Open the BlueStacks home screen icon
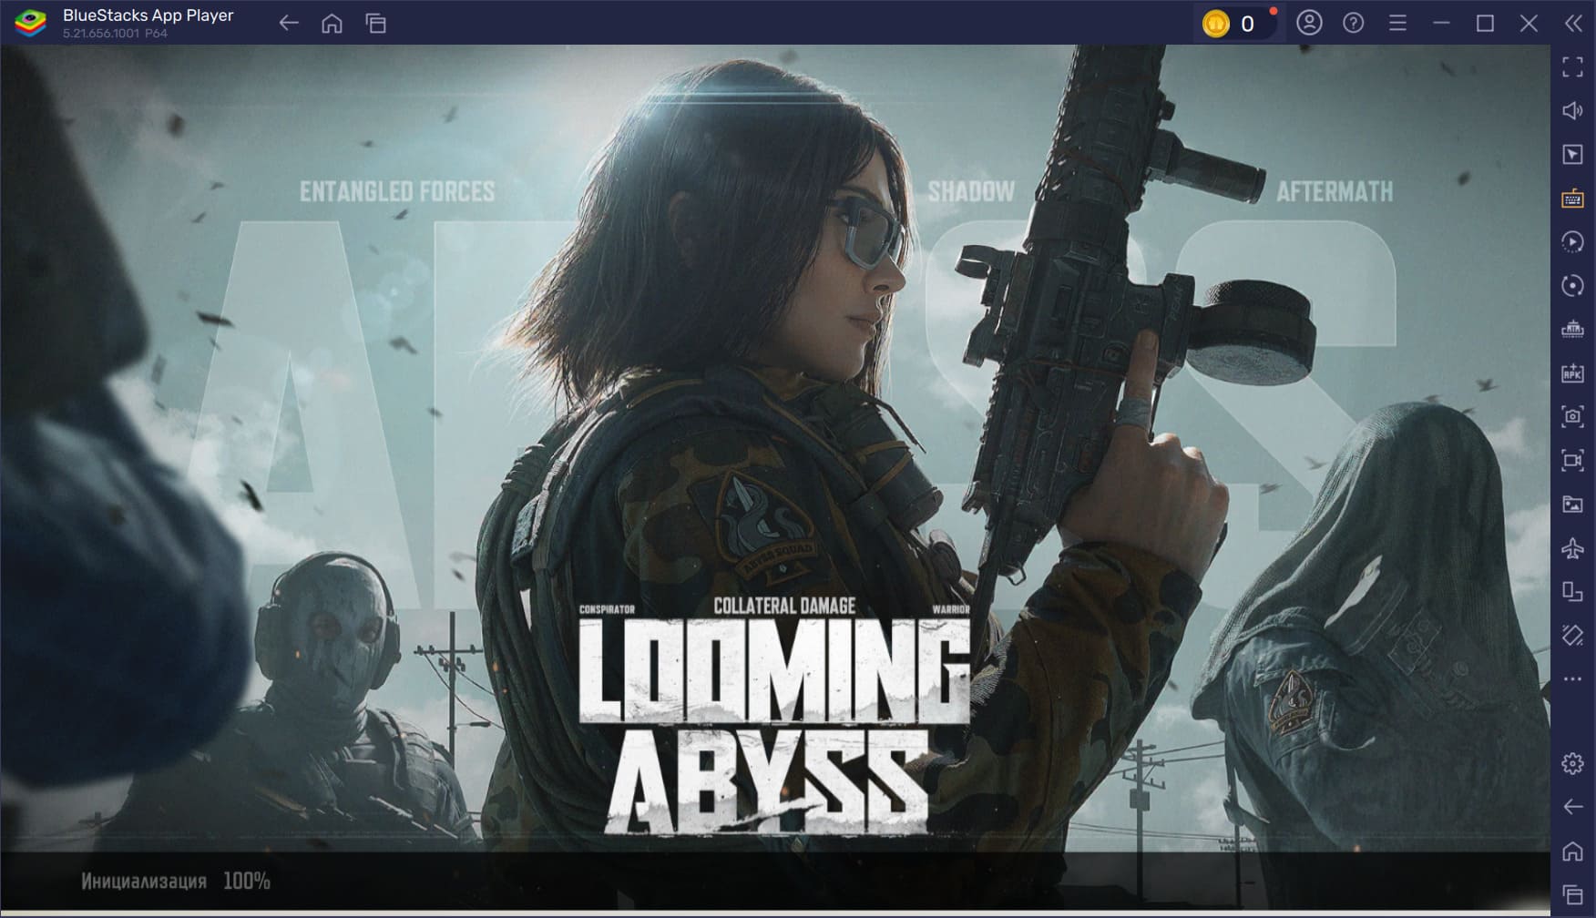This screenshot has height=918, width=1596. [x=332, y=23]
